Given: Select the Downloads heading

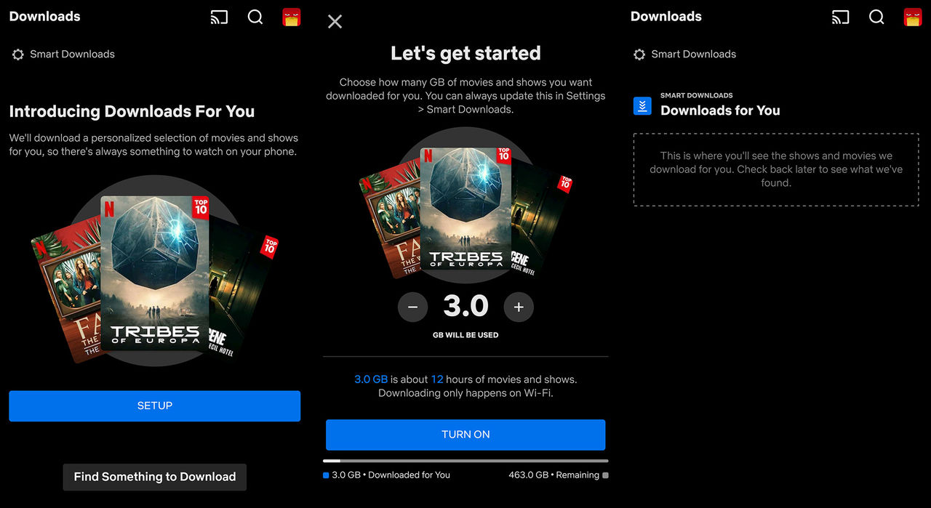Looking at the screenshot, I should [44, 16].
